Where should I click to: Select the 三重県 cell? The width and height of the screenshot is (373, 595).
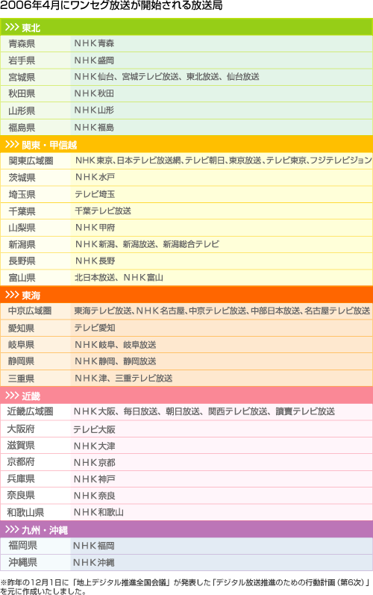pos(35,378)
